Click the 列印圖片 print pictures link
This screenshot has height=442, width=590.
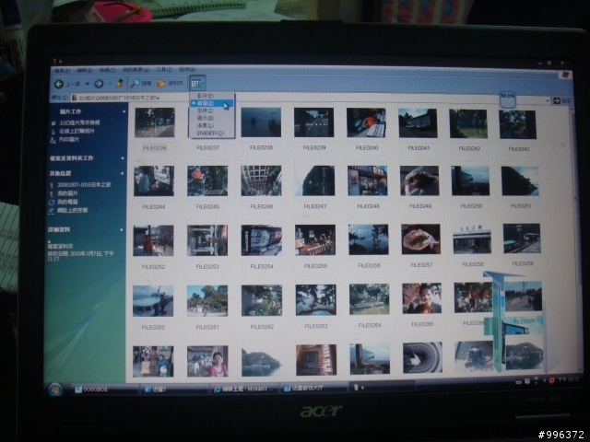click(x=65, y=140)
